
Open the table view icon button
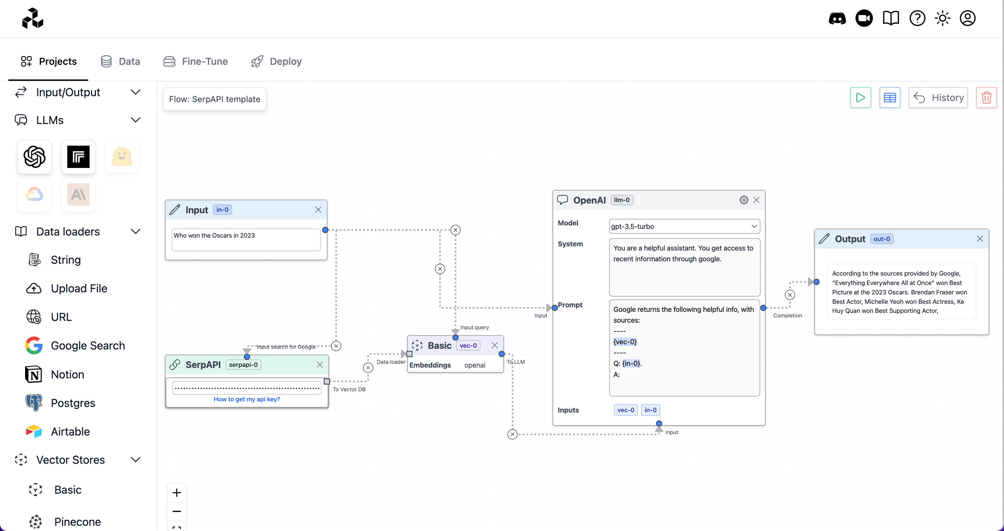pyautogui.click(x=889, y=98)
